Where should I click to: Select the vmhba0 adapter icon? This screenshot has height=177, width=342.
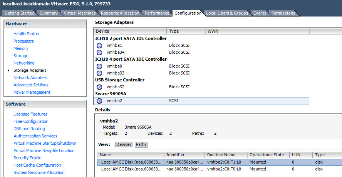99,66
